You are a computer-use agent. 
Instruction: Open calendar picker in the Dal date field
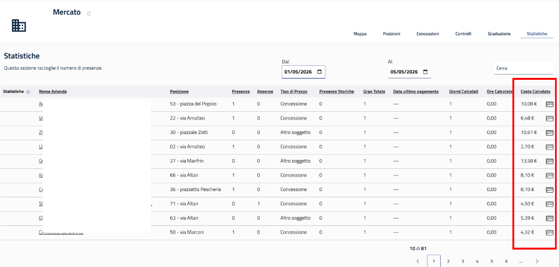pos(319,72)
